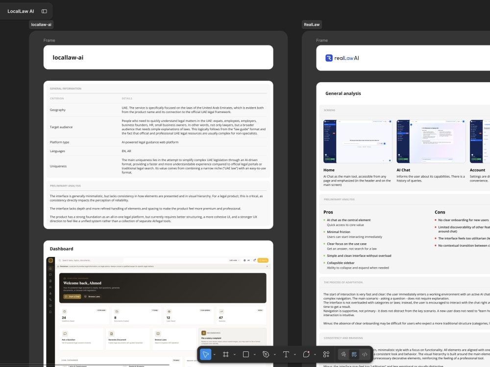Open Frame tool options dropdown arrow
The width and height of the screenshot is (490, 367).
pyautogui.click(x=234, y=354)
